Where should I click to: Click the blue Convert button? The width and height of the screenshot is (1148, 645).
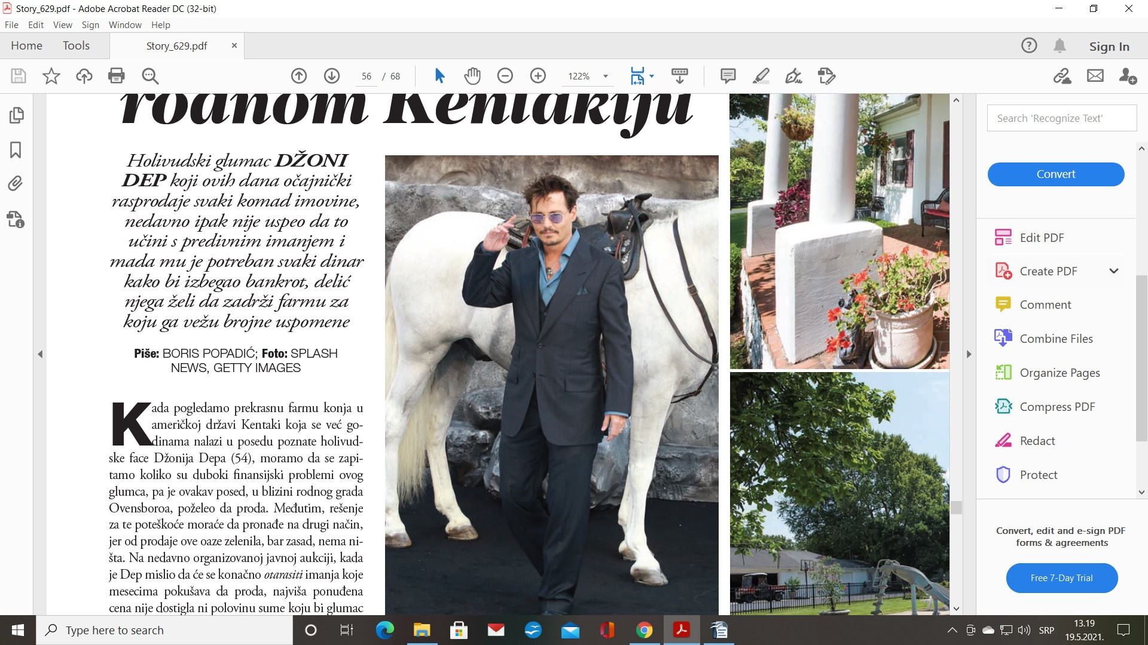click(1055, 174)
